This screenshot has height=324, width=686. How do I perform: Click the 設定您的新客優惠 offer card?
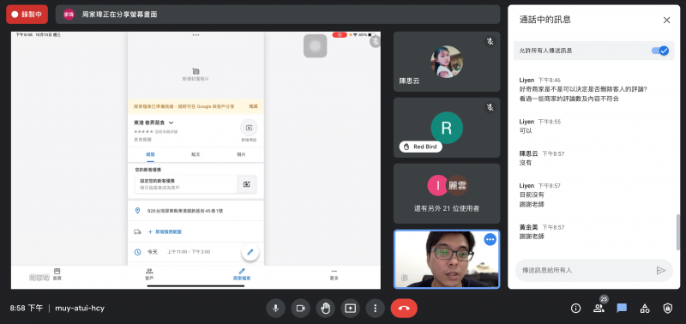(196, 184)
